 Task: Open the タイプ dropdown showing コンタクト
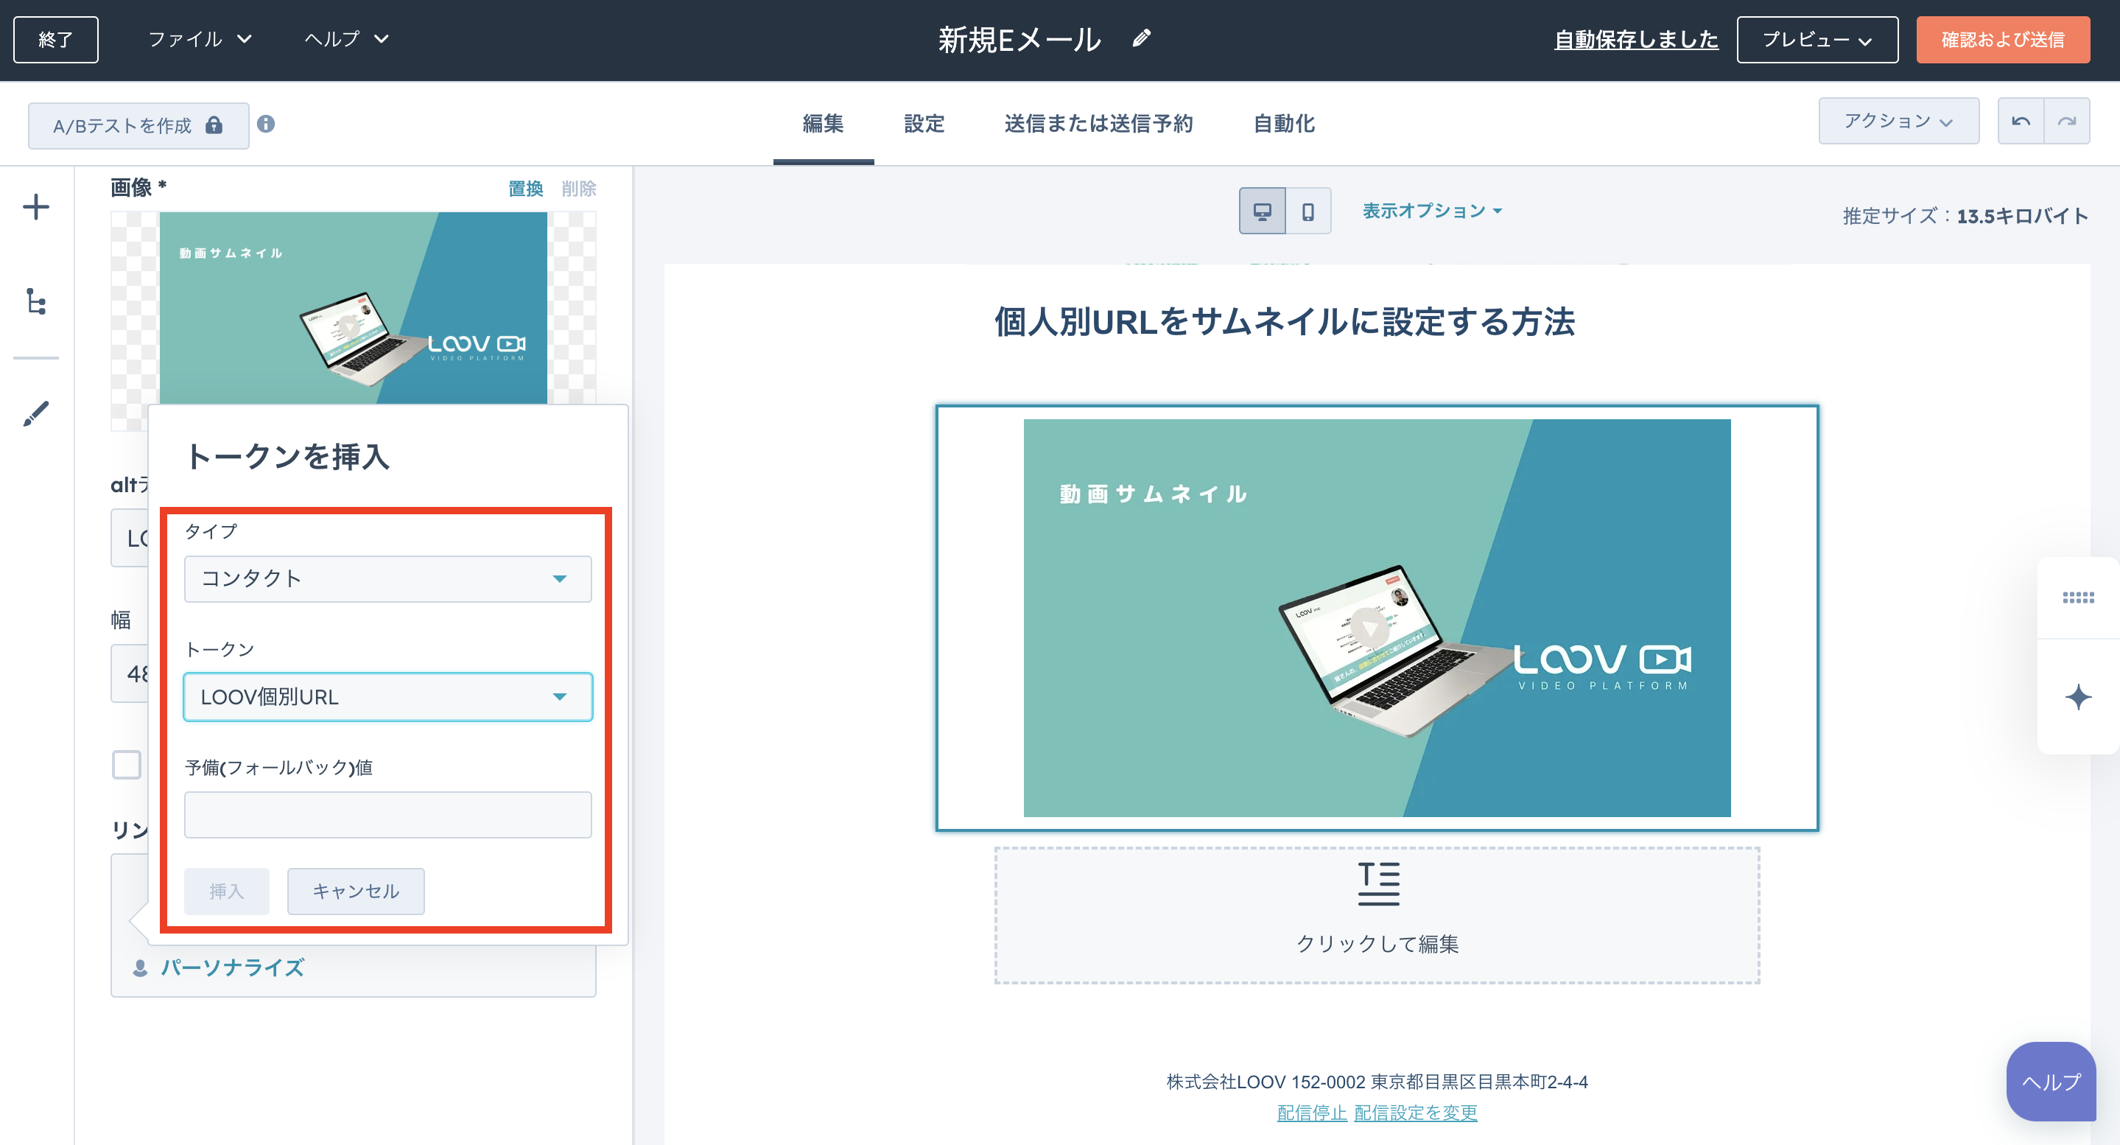click(387, 578)
